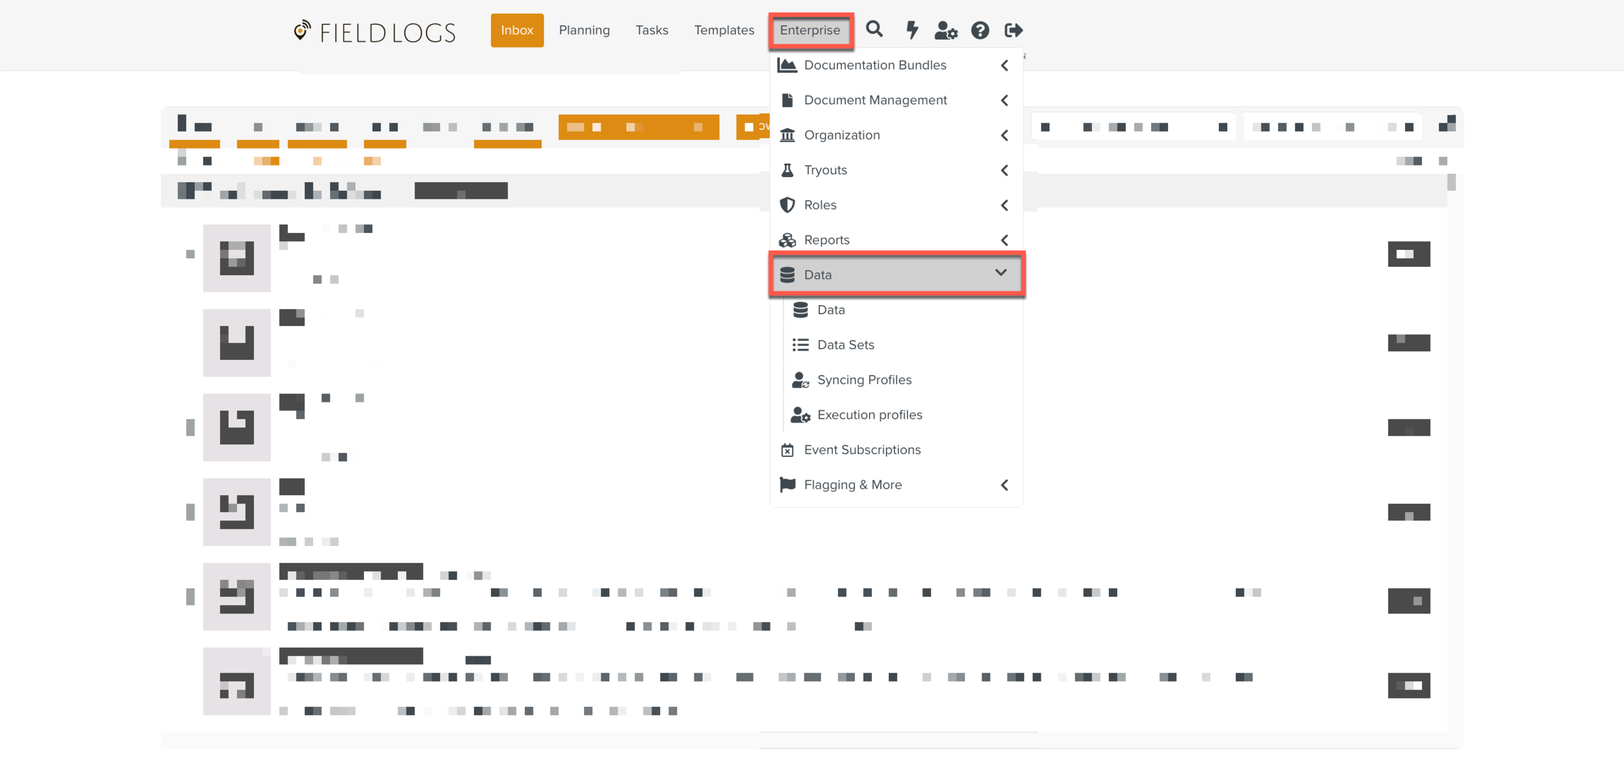This screenshot has height=766, width=1624.
Task: Expand Documentation Bundles section
Action: point(874,65)
